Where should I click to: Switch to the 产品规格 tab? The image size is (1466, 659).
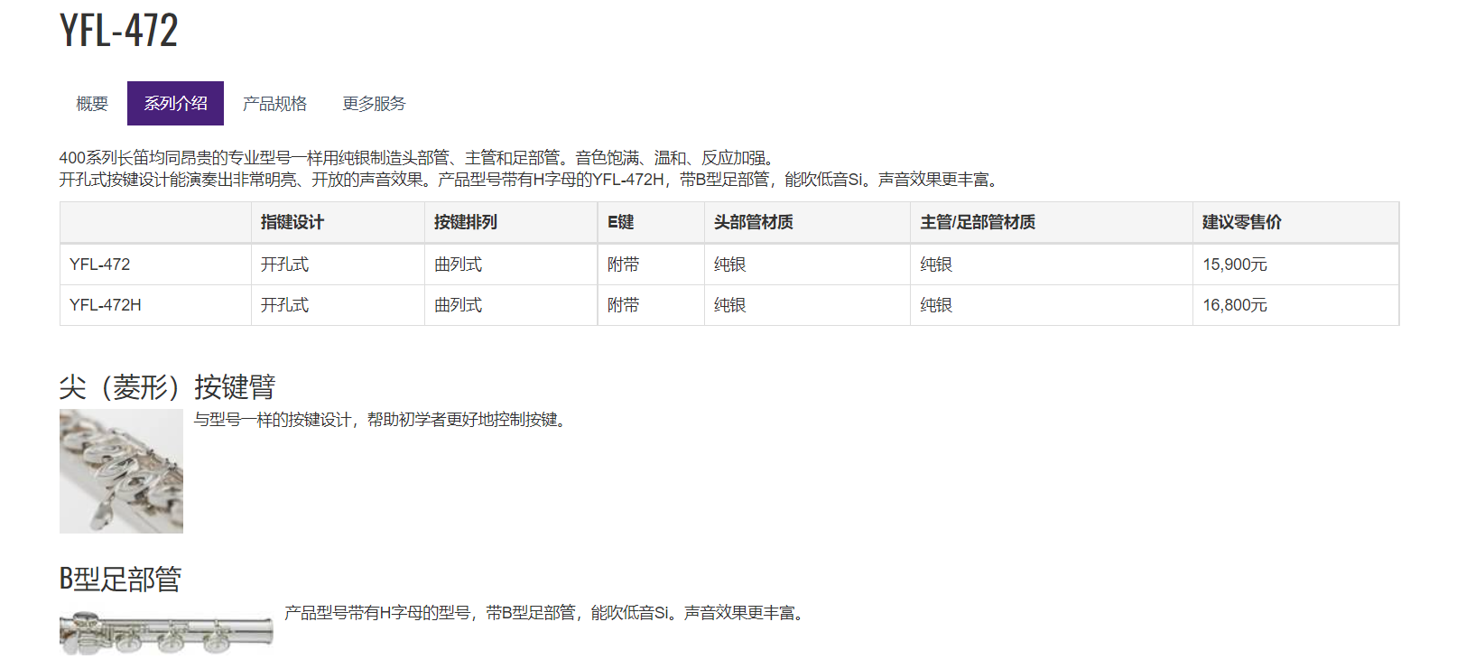click(x=274, y=104)
